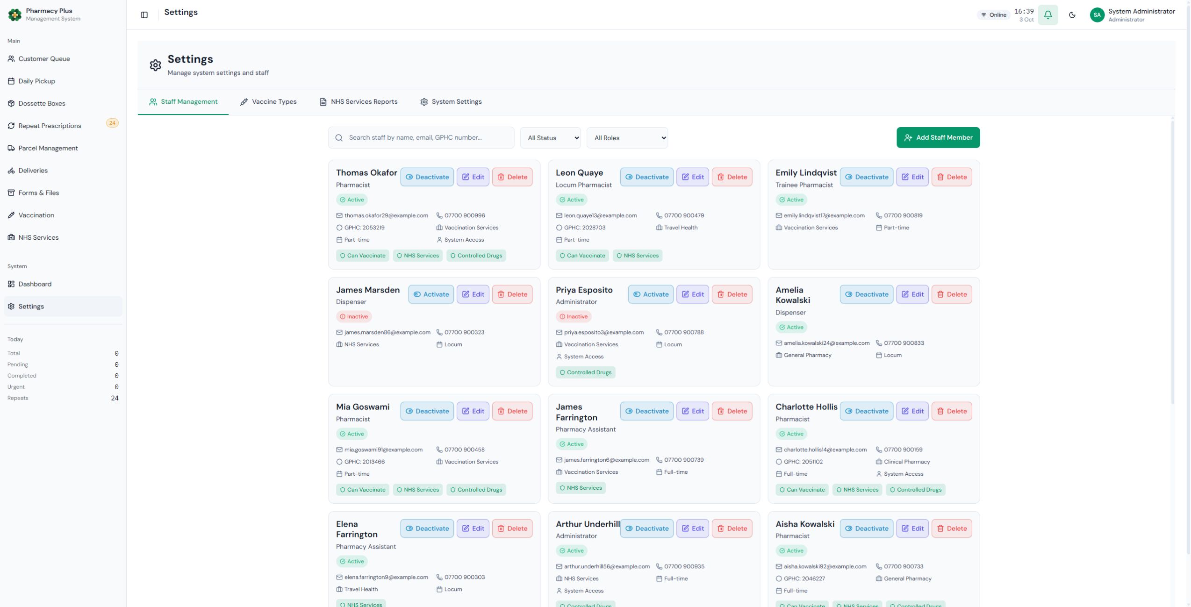Open Repeat Prescriptions in sidebar
Screen dimensions: 1191x607
click(x=63, y=126)
